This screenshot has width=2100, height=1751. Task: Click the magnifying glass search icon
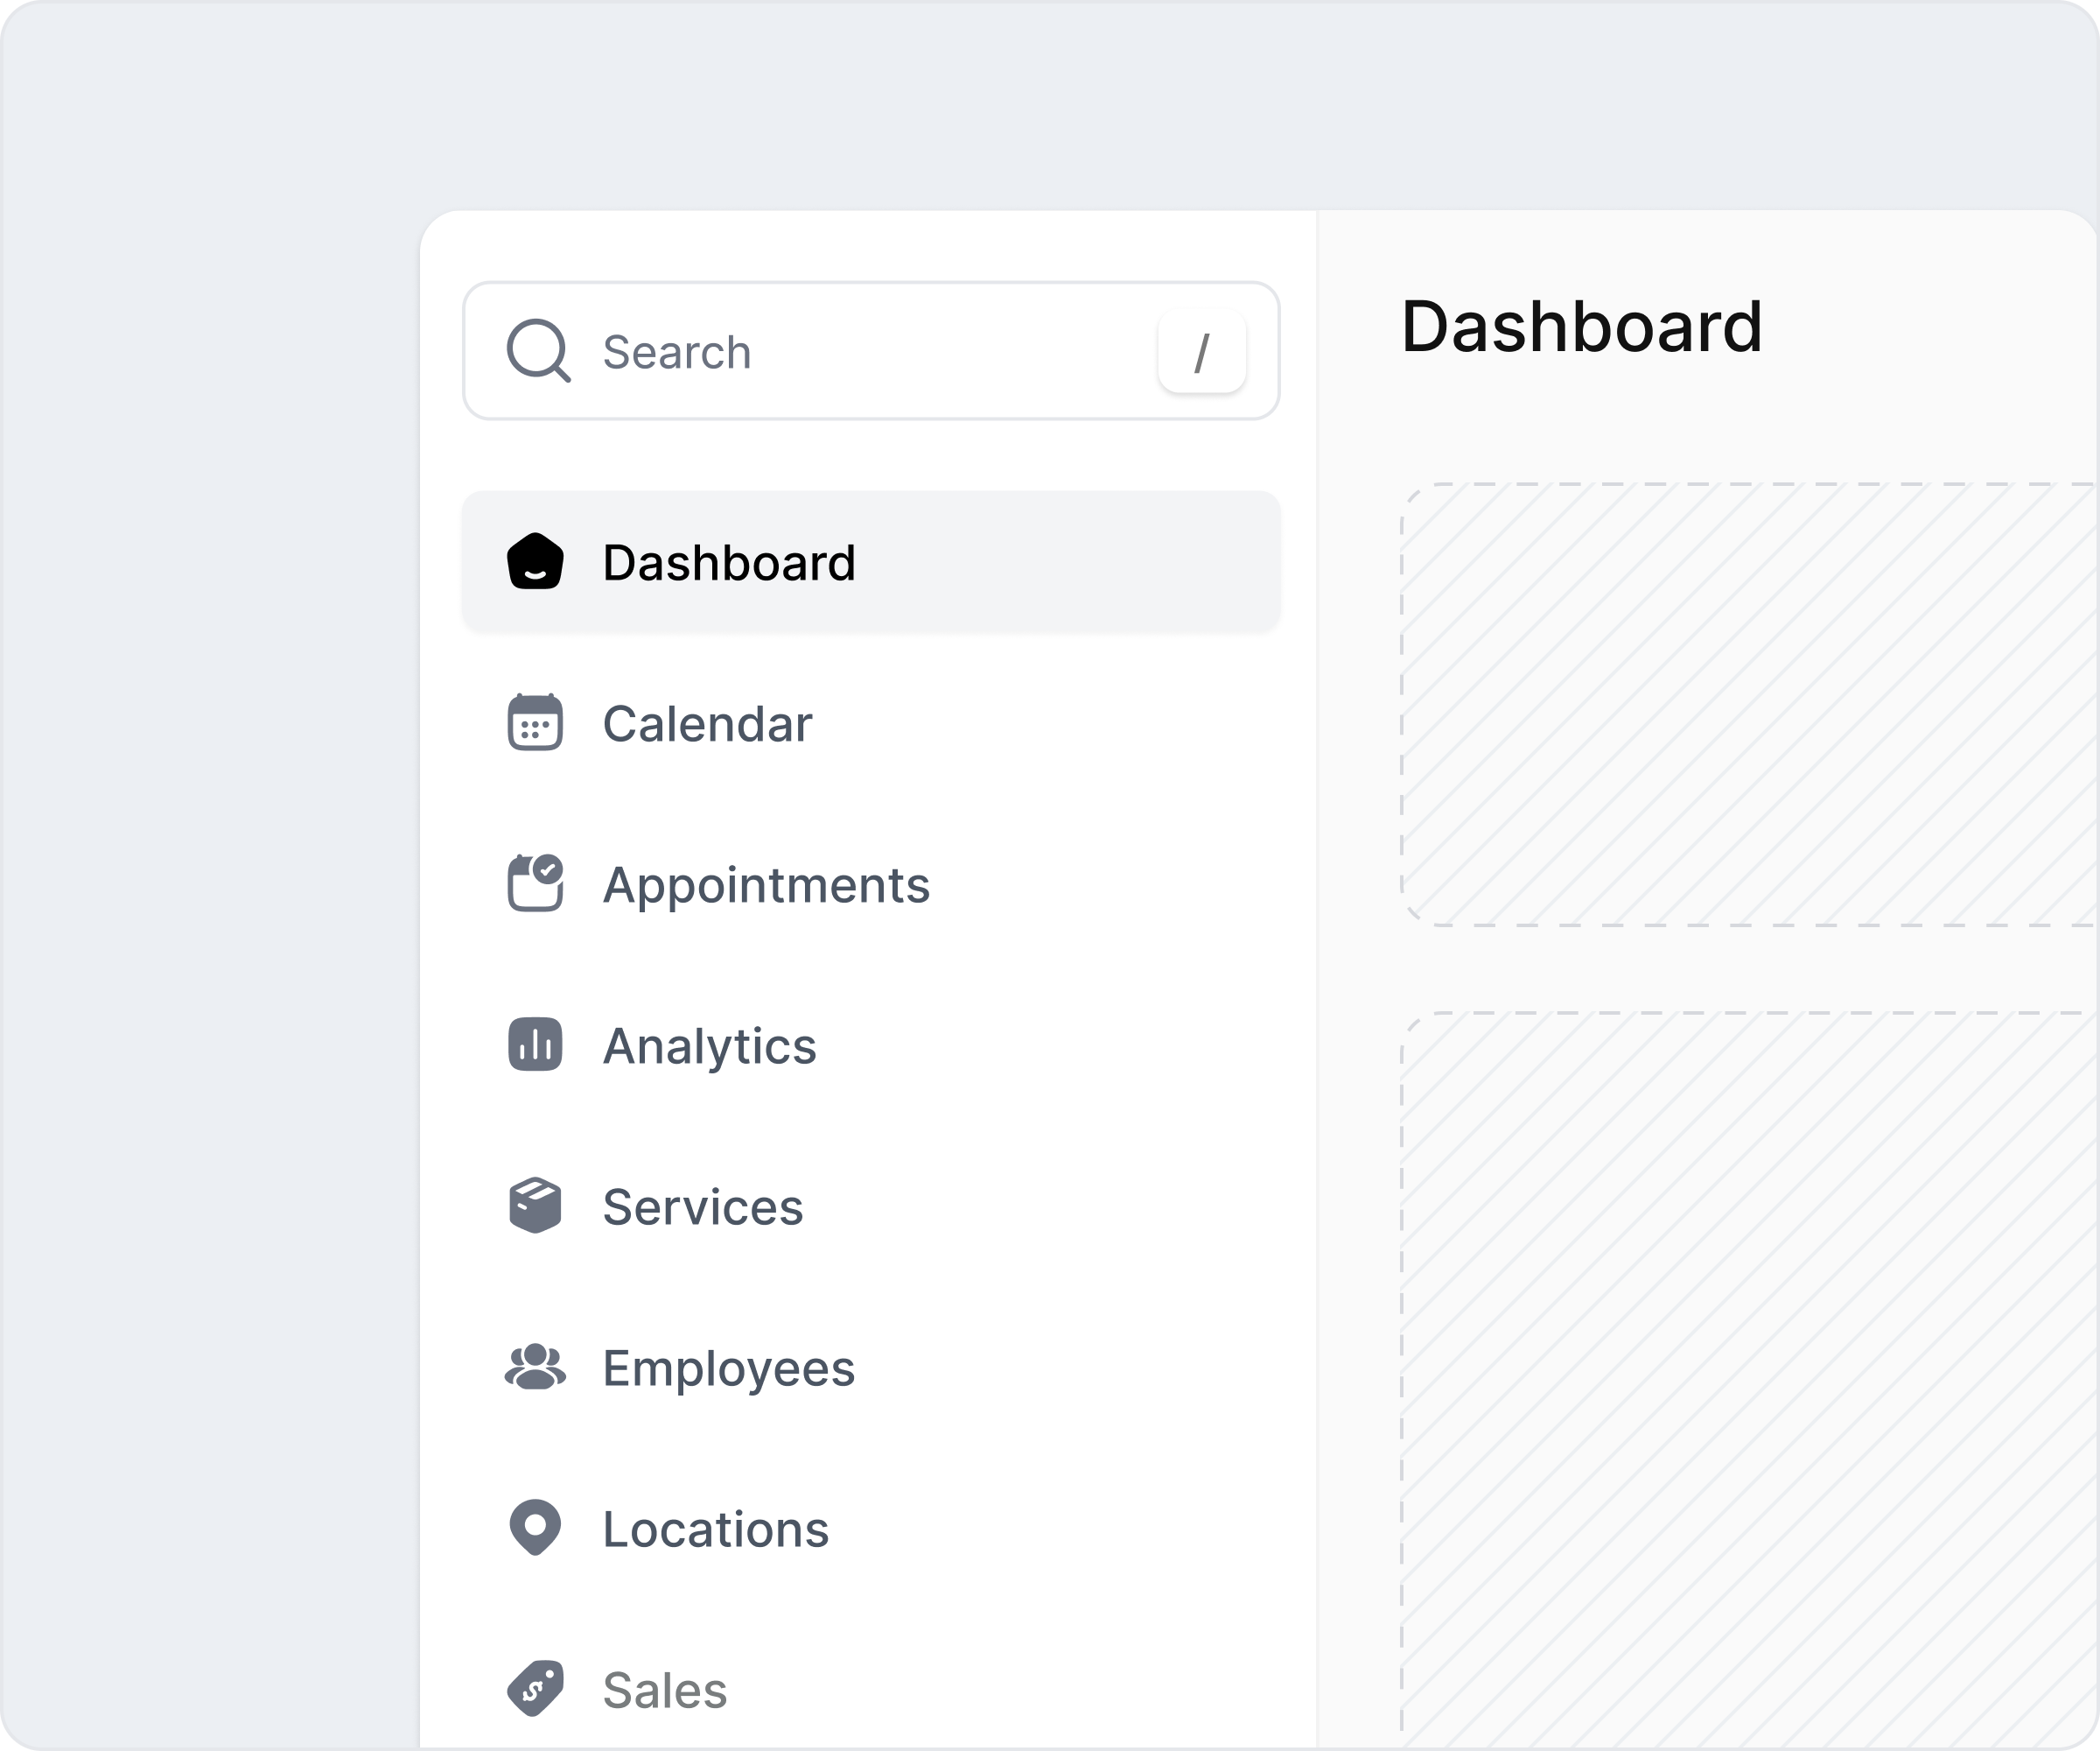(538, 351)
